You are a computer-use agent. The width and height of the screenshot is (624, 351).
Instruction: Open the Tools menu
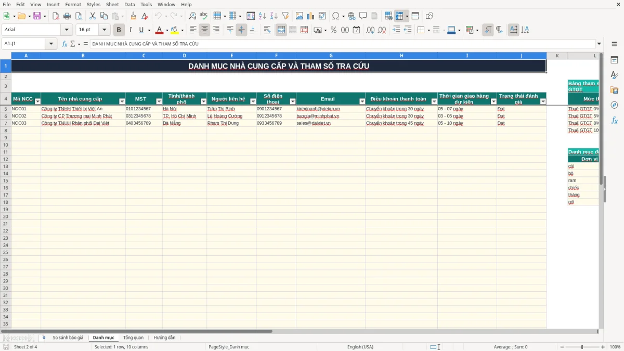(146, 4)
